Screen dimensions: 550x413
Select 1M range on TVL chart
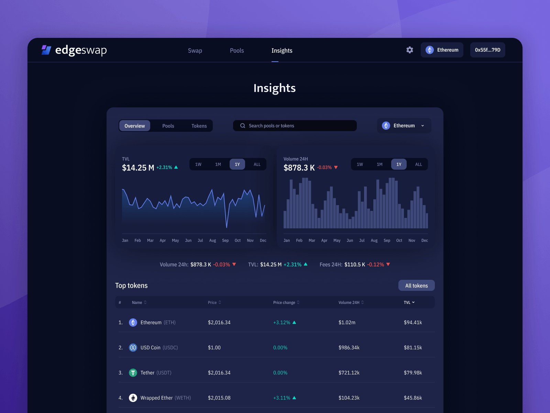(218, 164)
